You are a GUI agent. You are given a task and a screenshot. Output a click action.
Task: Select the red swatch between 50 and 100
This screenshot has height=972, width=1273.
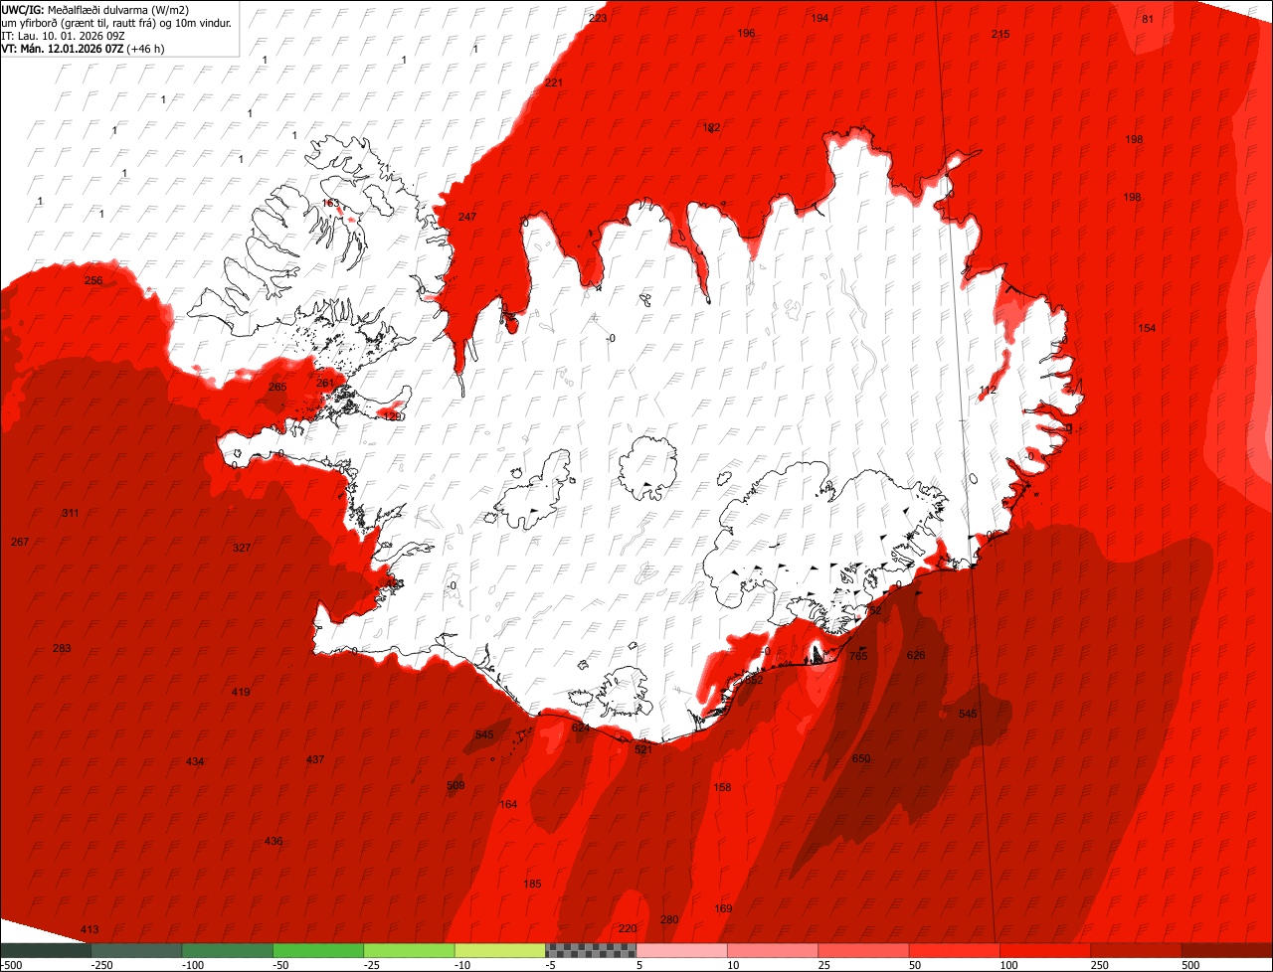pos(955,950)
